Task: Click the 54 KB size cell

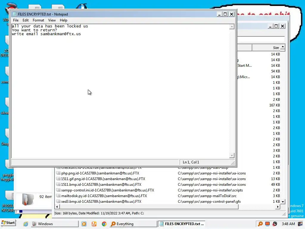Action: click(276, 71)
